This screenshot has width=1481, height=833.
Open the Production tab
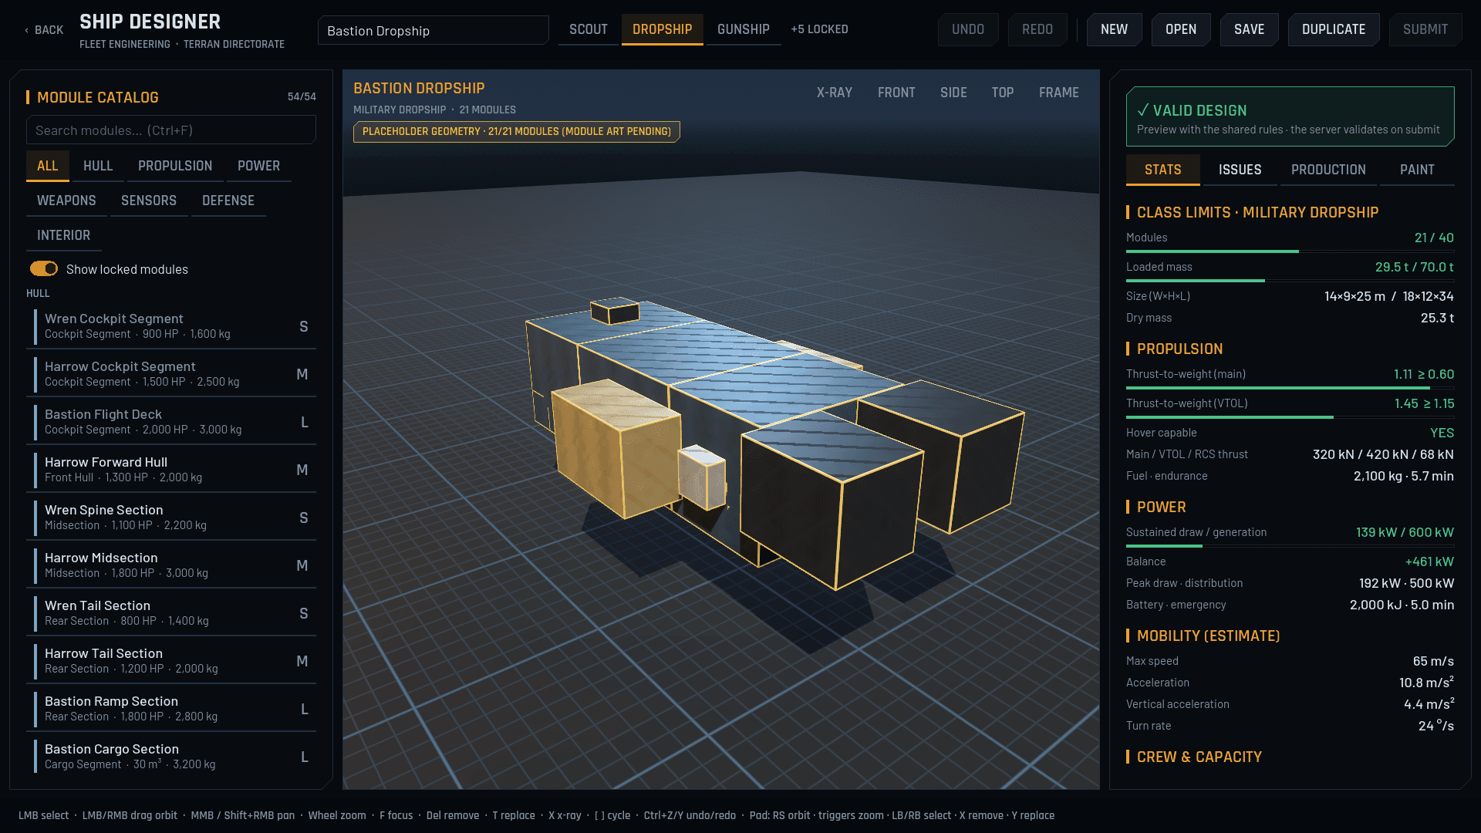coord(1328,170)
